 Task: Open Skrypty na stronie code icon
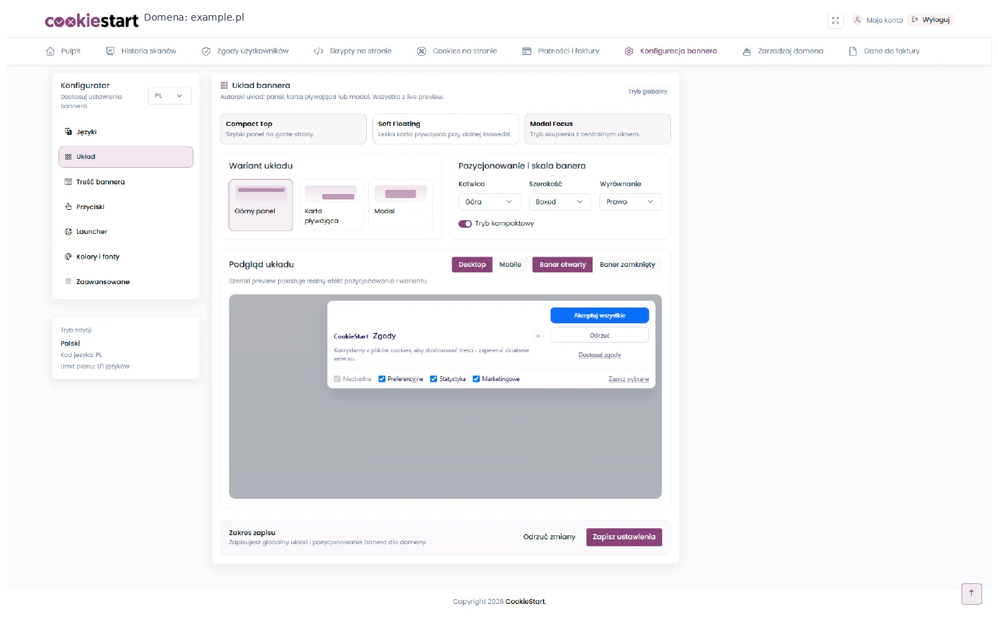pos(319,51)
